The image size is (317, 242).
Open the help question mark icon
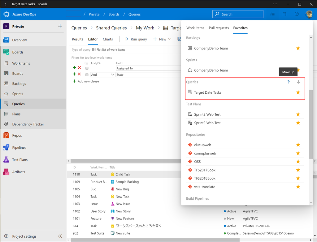(297, 14)
